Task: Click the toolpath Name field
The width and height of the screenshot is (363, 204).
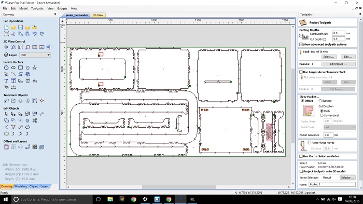Action: click(332, 184)
